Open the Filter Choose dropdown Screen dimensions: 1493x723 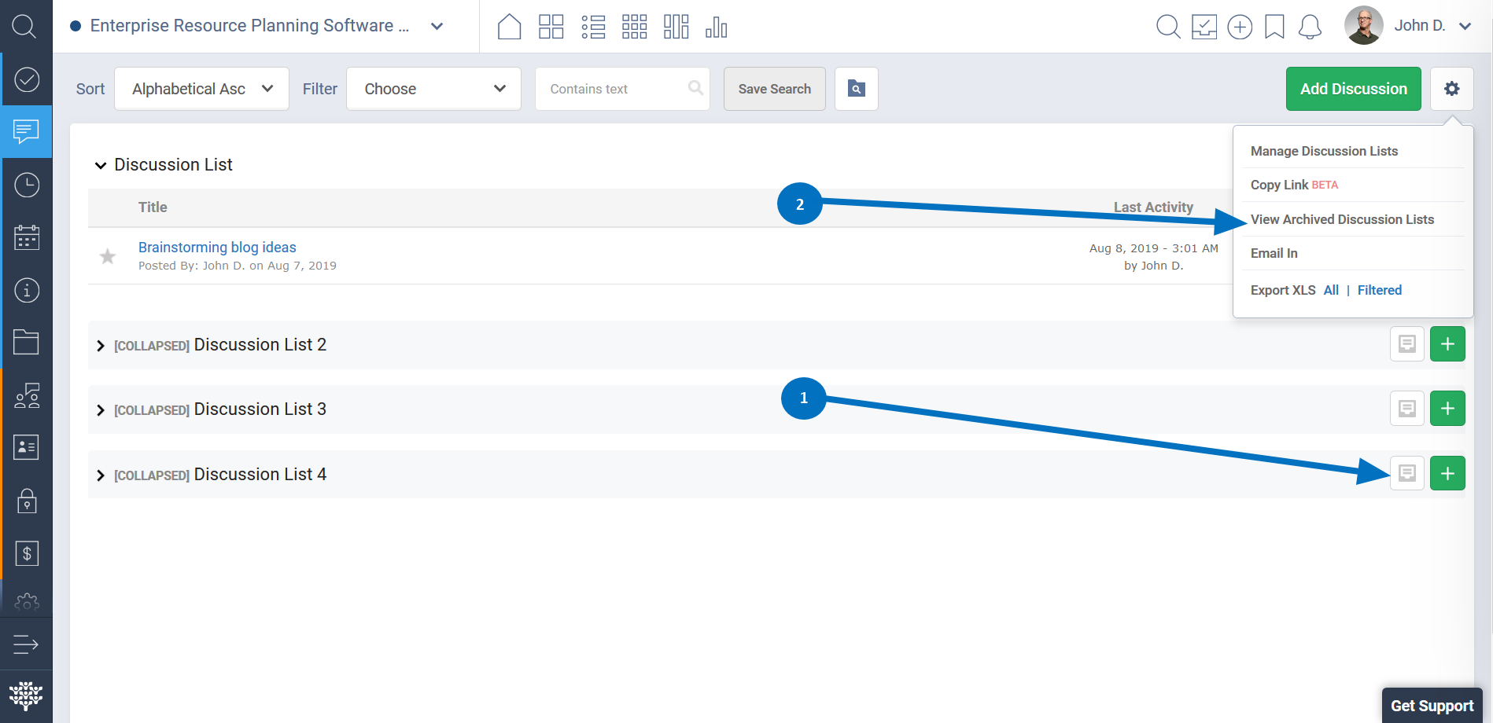(x=433, y=89)
